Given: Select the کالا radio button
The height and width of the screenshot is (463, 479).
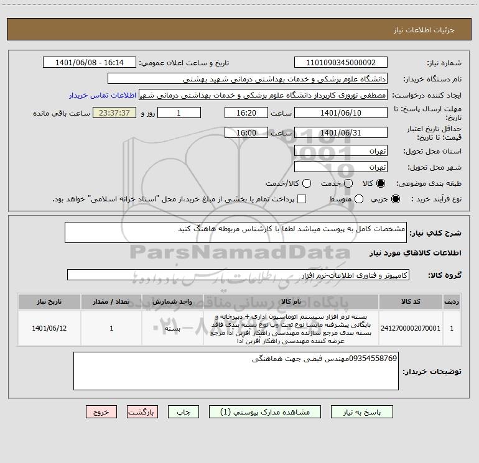Looking at the screenshot, I should pyautogui.click(x=381, y=183).
